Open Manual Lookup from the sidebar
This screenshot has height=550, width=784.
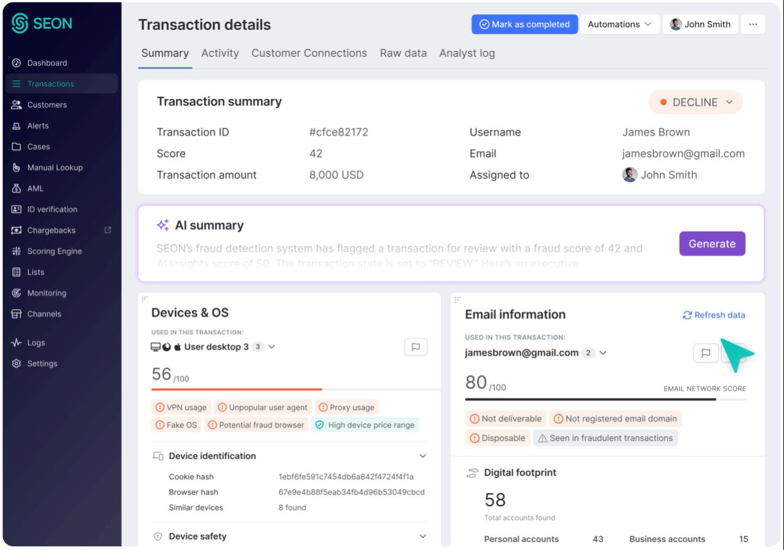pos(54,167)
